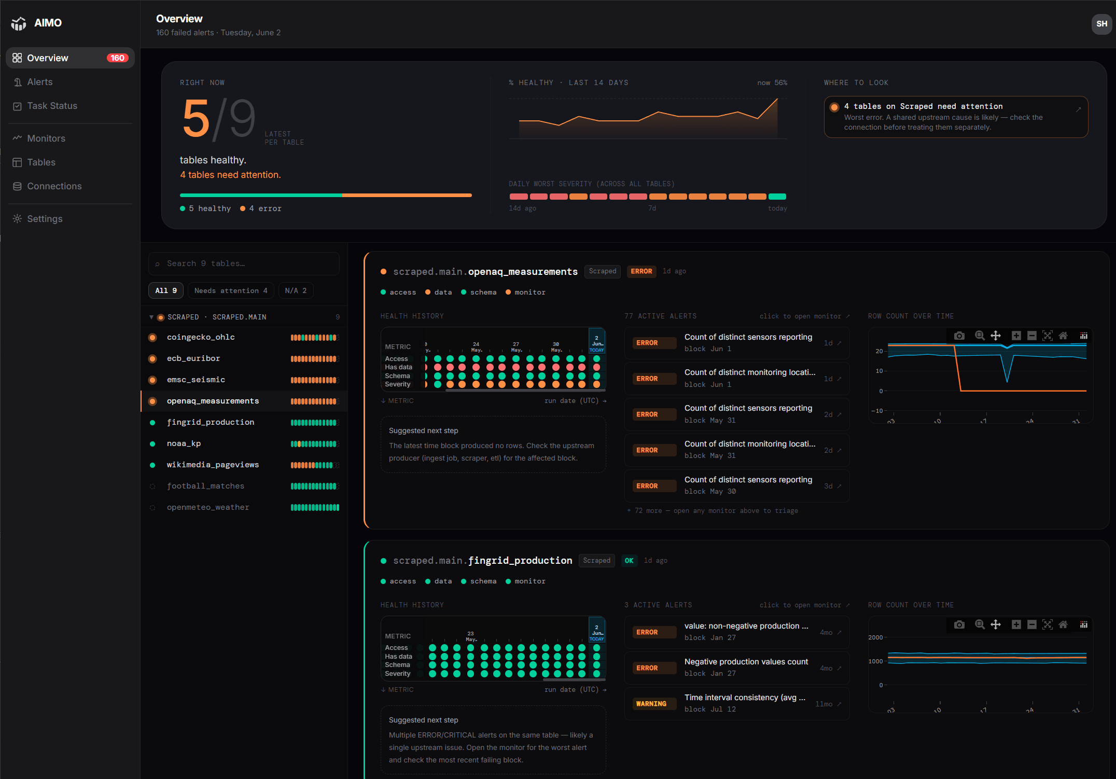The height and width of the screenshot is (779, 1116).
Task: Open sensors reporting alert block May 30
Action: pyautogui.click(x=737, y=486)
